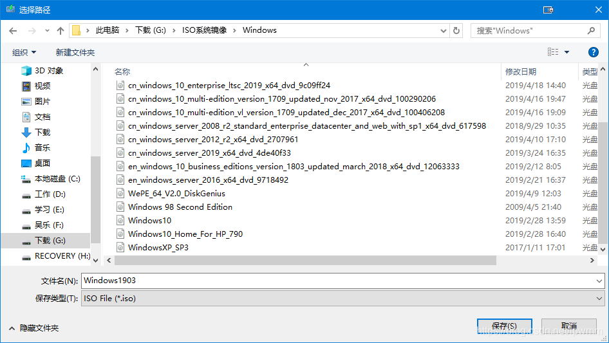Image resolution: width=609 pixels, height=343 pixels.
Task: Go forward with the right arrow
Action: 32,31
